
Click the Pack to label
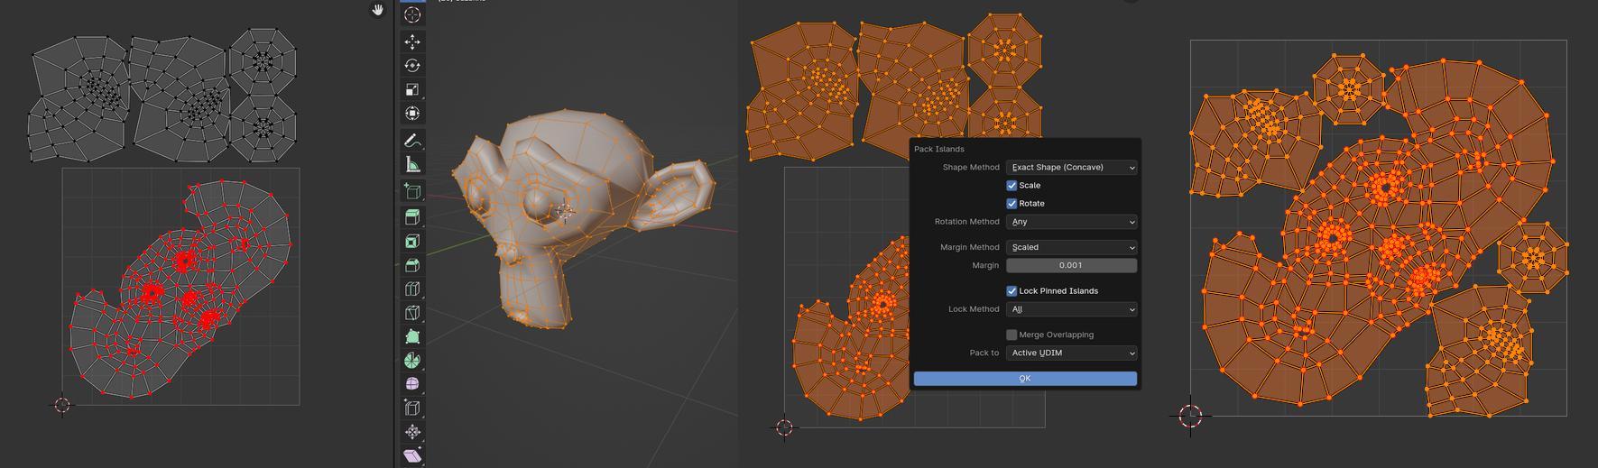pos(984,353)
